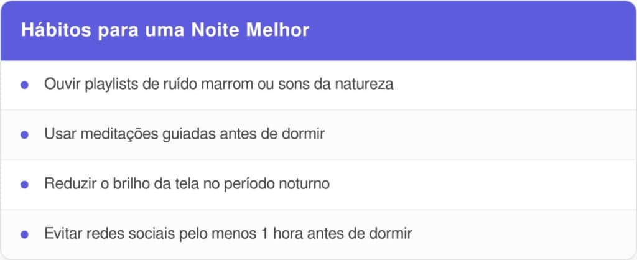Click the bullet beside 'Reduzir o brilho'

pos(25,185)
